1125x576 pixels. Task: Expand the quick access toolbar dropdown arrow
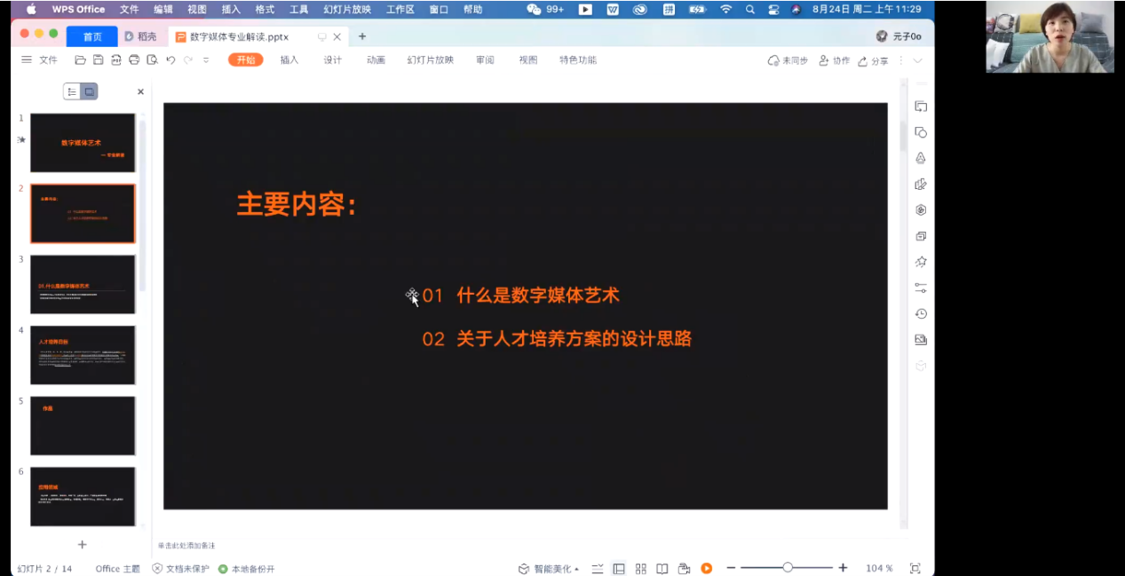(x=206, y=60)
